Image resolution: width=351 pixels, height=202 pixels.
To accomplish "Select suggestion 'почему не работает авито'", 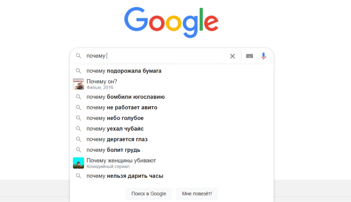I will click(x=122, y=107).
